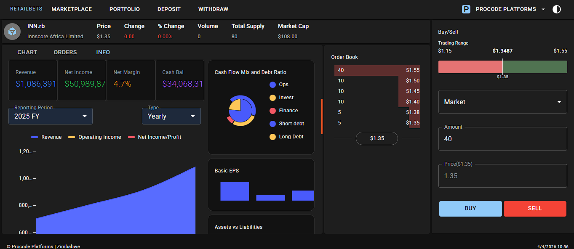The height and width of the screenshot is (249, 574).
Task: Click the Short debt legend circle
Action: click(272, 124)
